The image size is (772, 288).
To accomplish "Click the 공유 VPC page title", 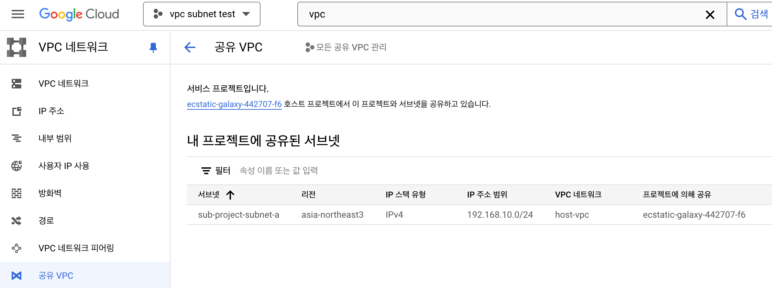I will pyautogui.click(x=239, y=47).
